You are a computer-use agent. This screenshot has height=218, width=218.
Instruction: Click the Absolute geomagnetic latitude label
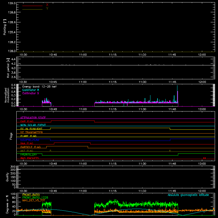pyautogui.click(x=188, y=195)
